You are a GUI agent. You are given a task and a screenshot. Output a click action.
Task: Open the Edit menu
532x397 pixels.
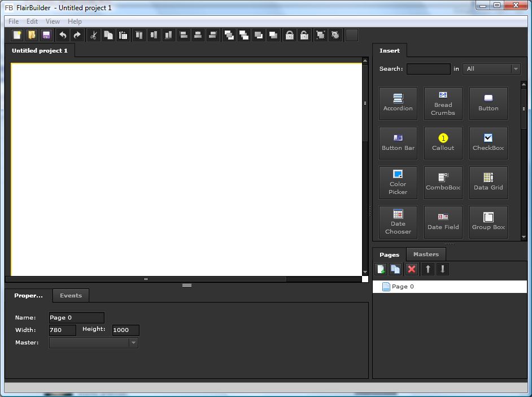click(x=32, y=21)
